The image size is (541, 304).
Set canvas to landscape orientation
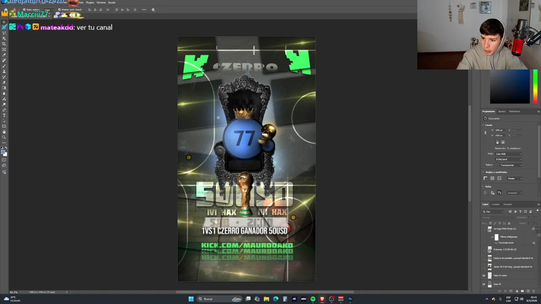503,142
